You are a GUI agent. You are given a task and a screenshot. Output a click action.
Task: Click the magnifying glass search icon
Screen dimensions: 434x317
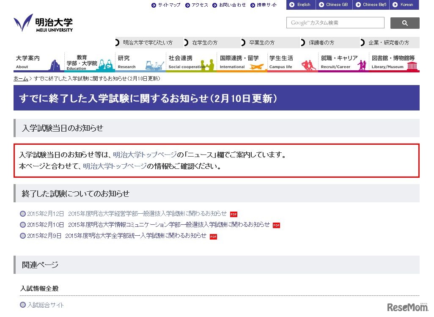pos(404,23)
